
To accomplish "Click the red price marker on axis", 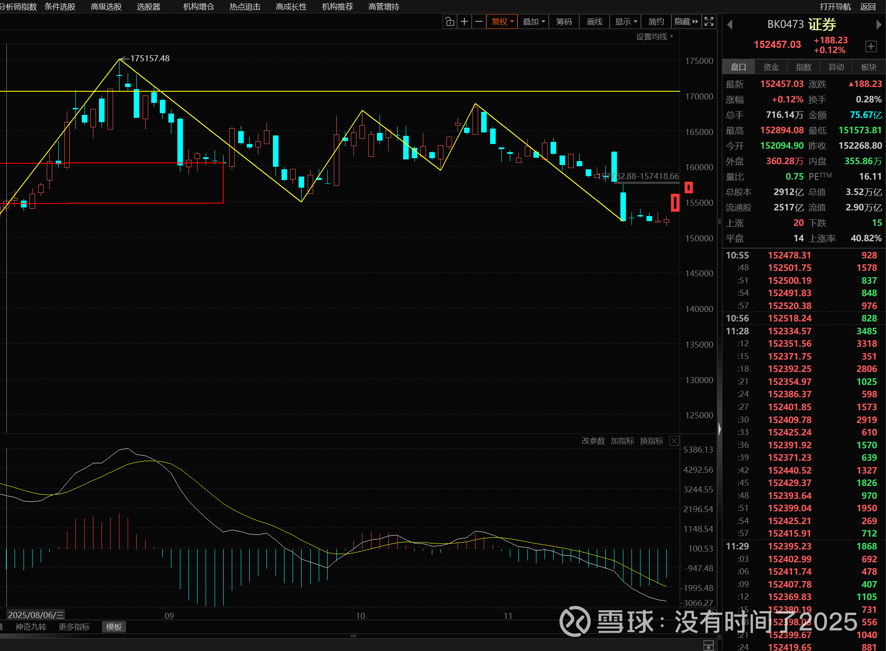I will [688, 187].
